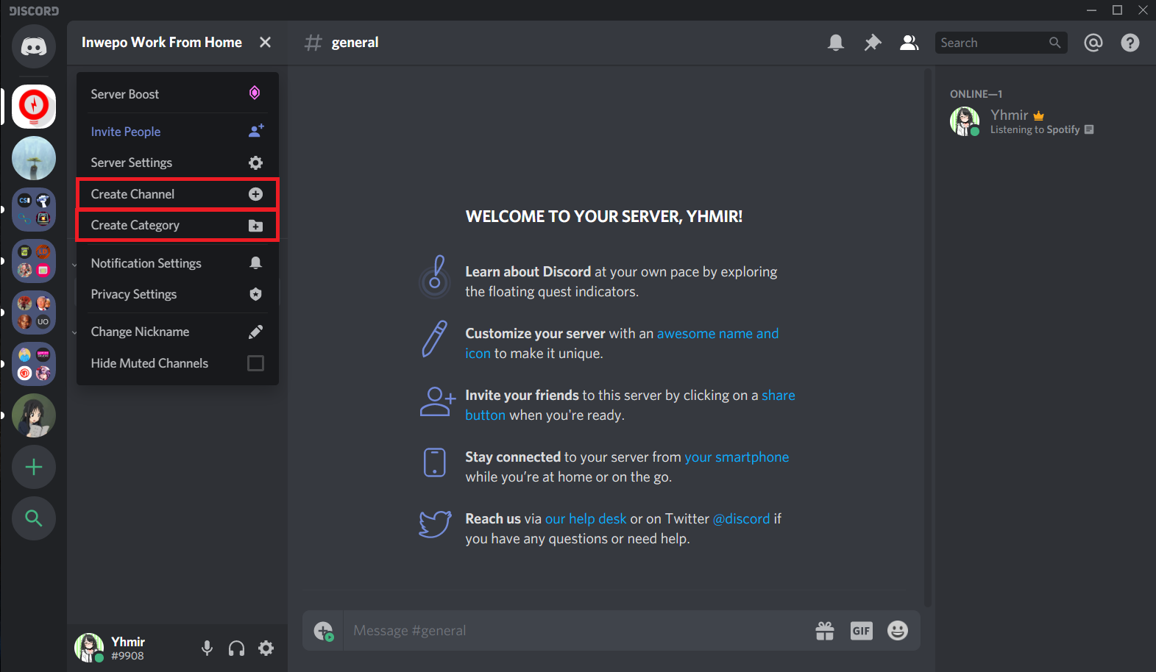Open notification bell in channel header
The image size is (1156, 672).
(836, 43)
